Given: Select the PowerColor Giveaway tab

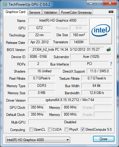Looking at the screenshot, I should tap(76, 12).
